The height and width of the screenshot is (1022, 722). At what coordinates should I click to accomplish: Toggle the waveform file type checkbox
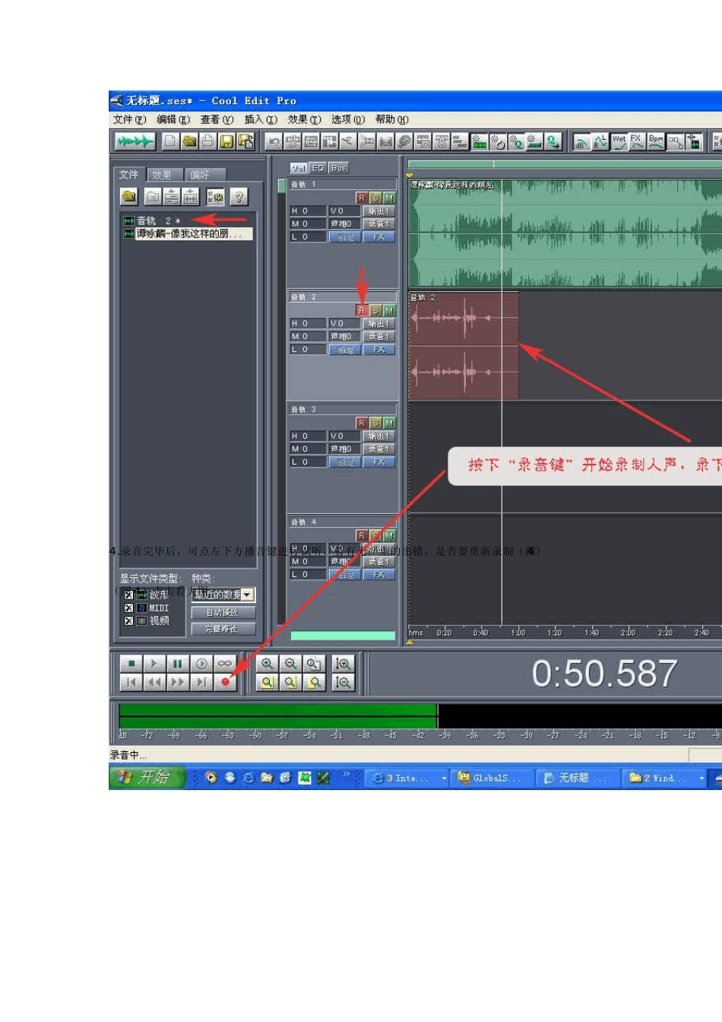[x=128, y=595]
